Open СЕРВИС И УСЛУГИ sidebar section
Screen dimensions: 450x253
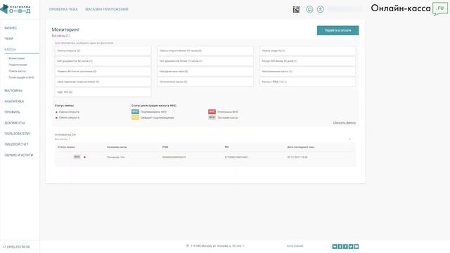pos(19,155)
